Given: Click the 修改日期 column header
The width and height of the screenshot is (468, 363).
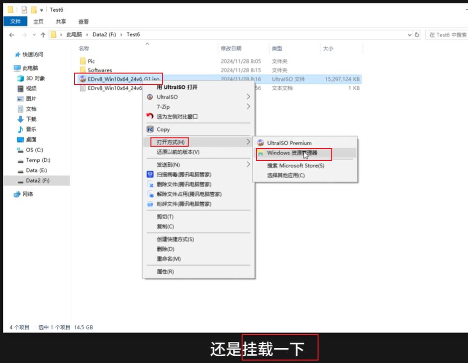Looking at the screenshot, I should tap(231, 49).
